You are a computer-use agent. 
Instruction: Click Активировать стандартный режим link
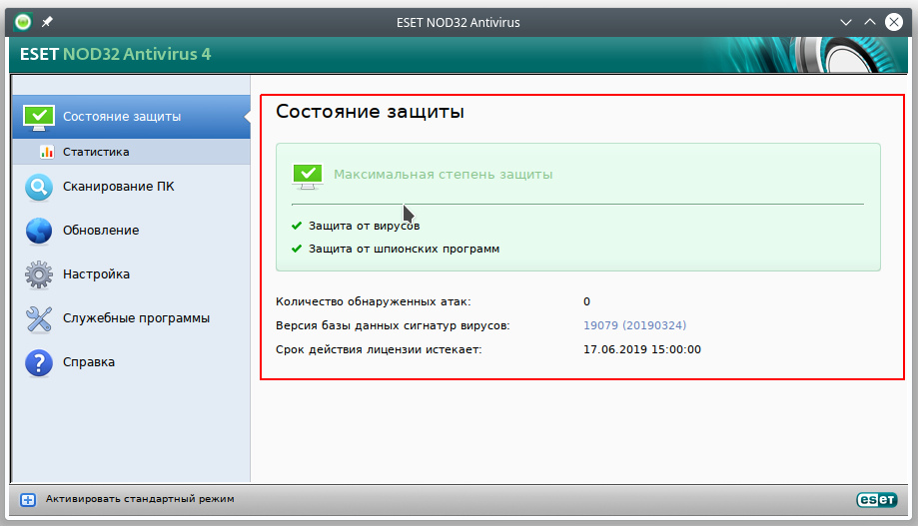(x=140, y=498)
